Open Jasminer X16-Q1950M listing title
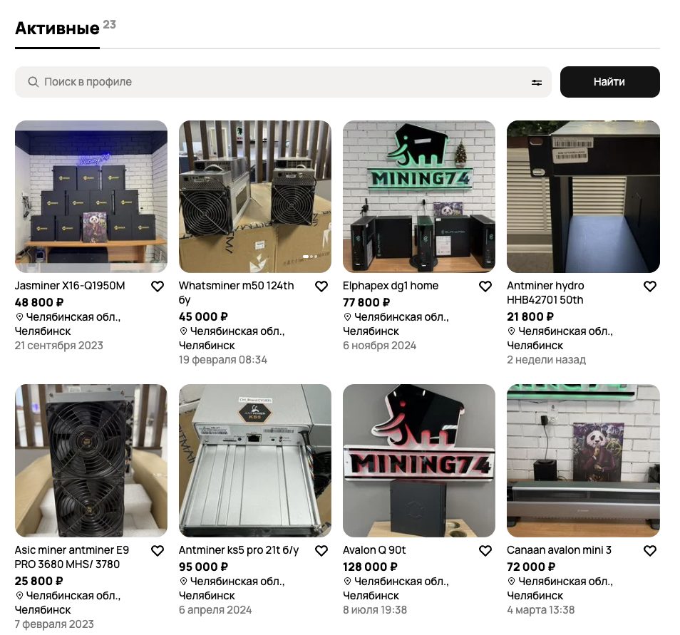Screen dimensions: 680x635 (x=70, y=286)
